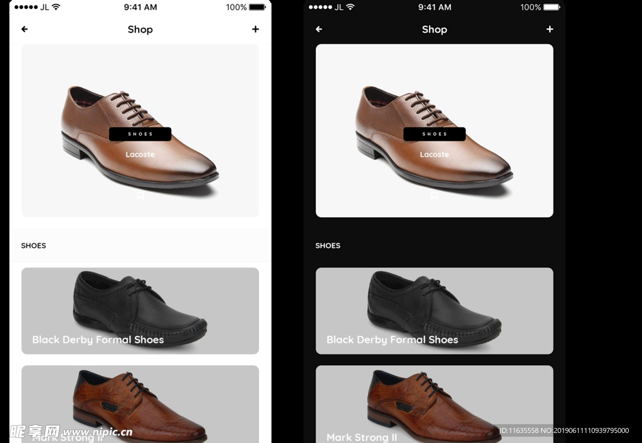Click the Shop title in the light screen
This screenshot has width=642, height=443.
(140, 29)
